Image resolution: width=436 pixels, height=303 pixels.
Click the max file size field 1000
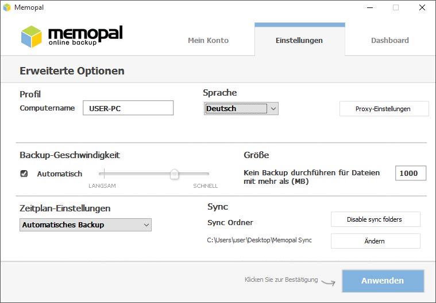(410, 173)
